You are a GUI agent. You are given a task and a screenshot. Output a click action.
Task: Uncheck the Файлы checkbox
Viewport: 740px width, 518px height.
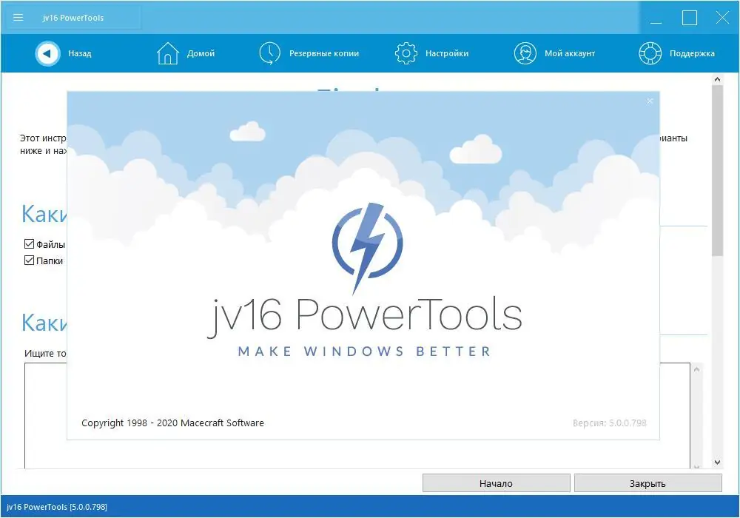click(30, 243)
